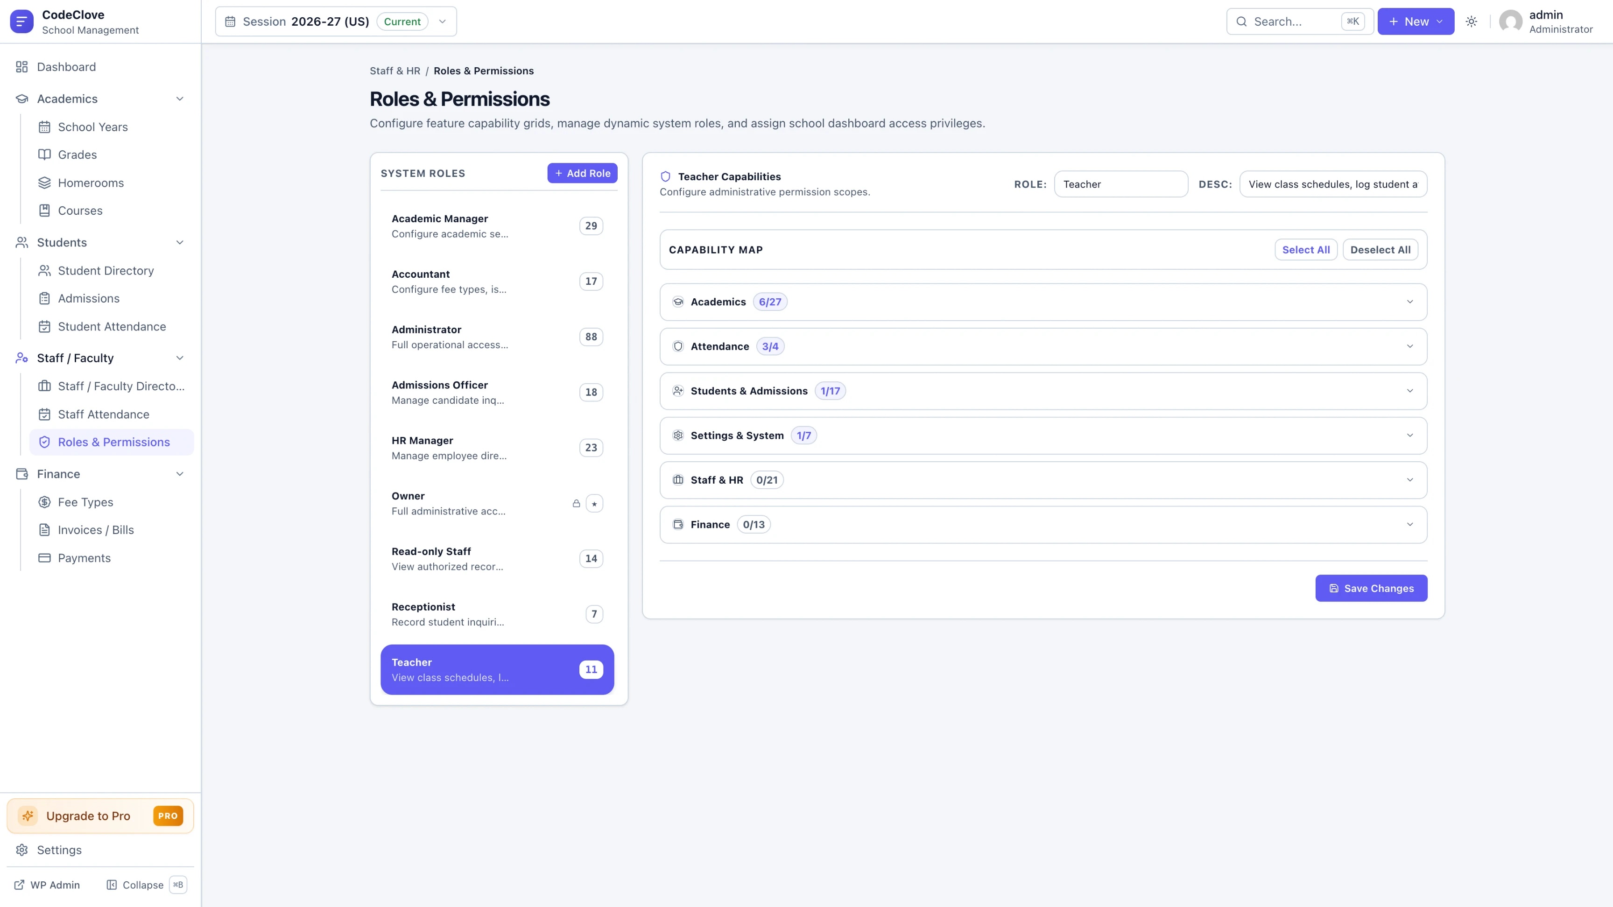Image resolution: width=1613 pixels, height=907 pixels.
Task: Collapse the Staff / Faculty sidebar group
Action: click(101, 358)
